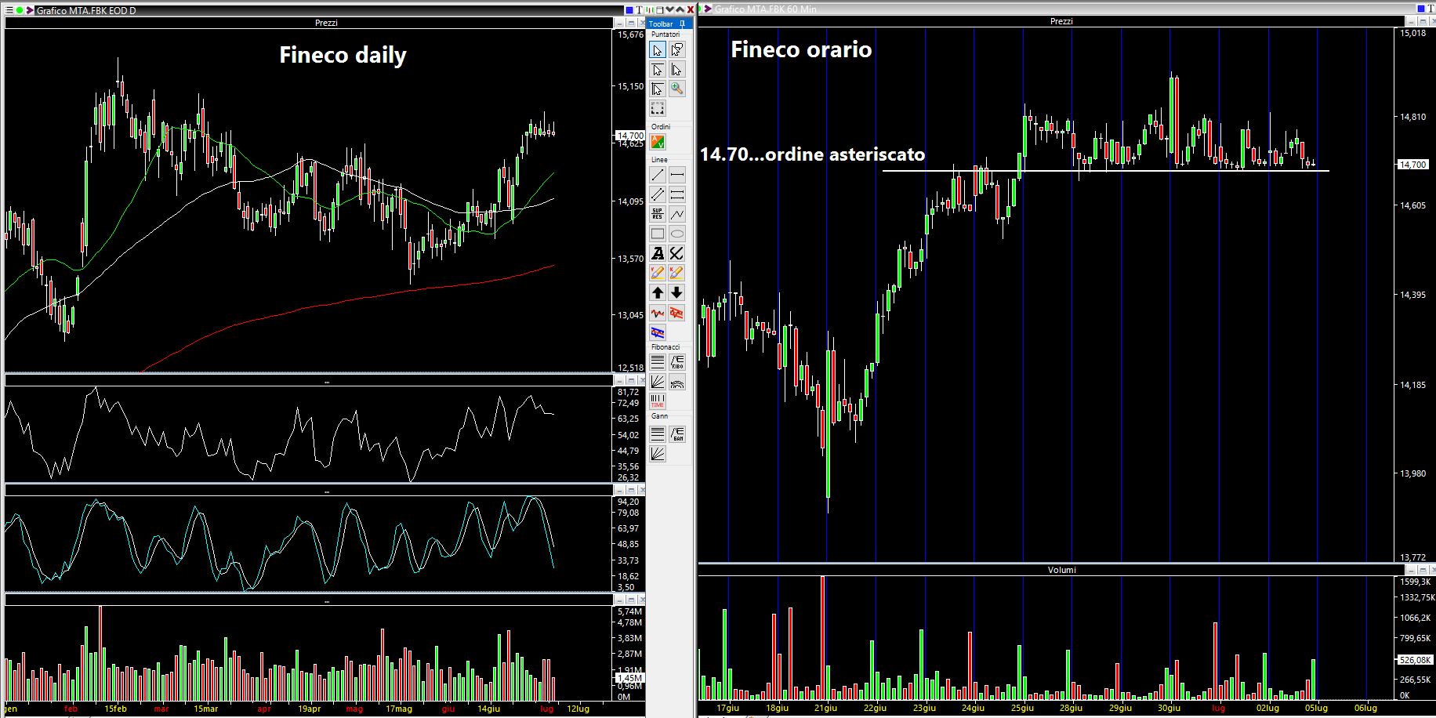Screen dimensions: 1436x718
Task: Click the 'Grafico MTA.FBK EOD D' window title
Action: (x=86, y=11)
